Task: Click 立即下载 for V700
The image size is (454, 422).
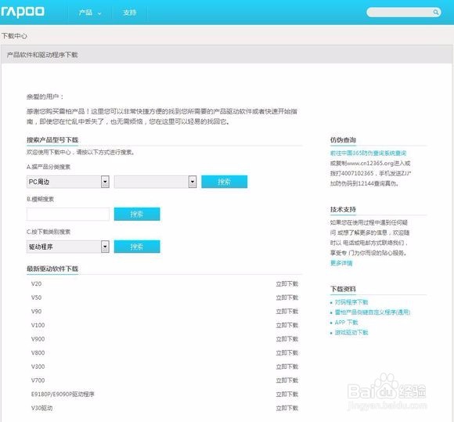Action: (287, 381)
